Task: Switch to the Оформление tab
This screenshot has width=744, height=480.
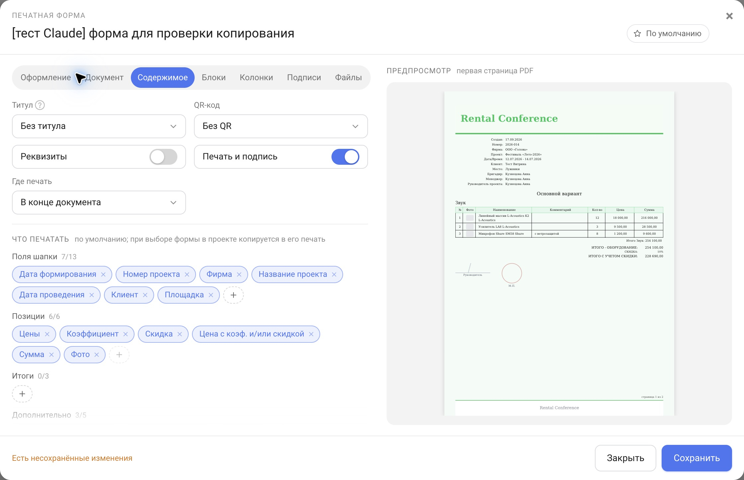Action: pos(46,78)
